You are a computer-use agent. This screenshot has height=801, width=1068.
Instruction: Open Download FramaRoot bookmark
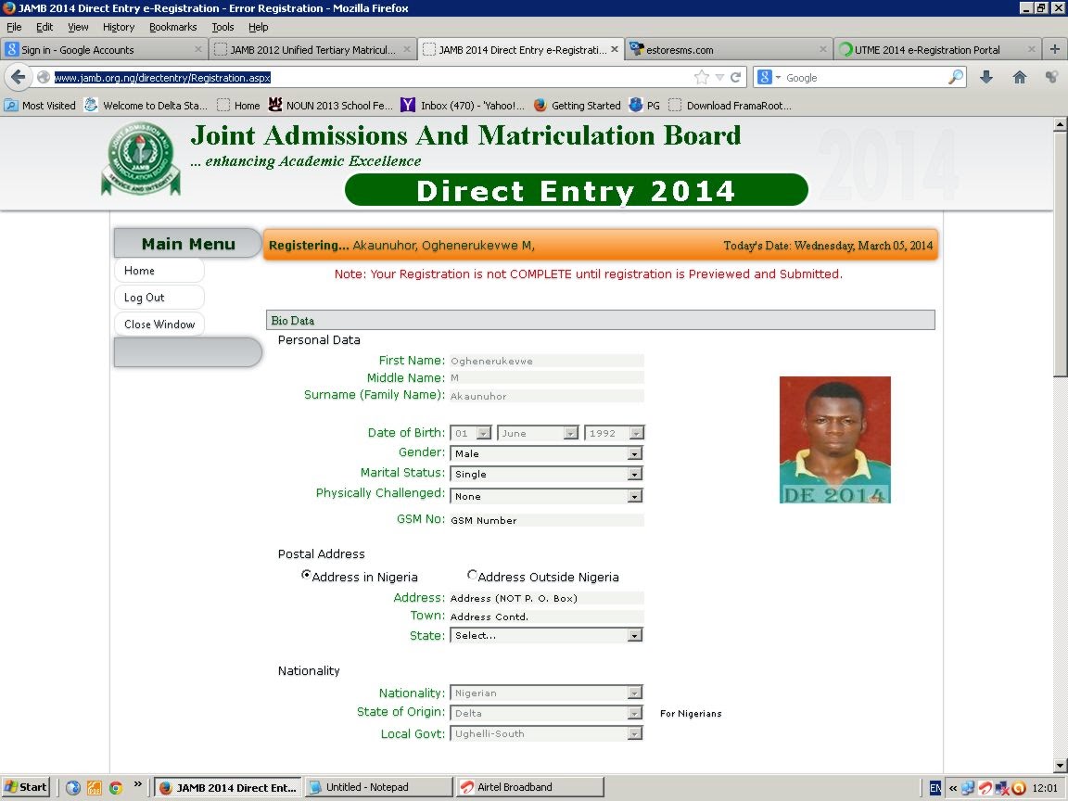pos(730,105)
